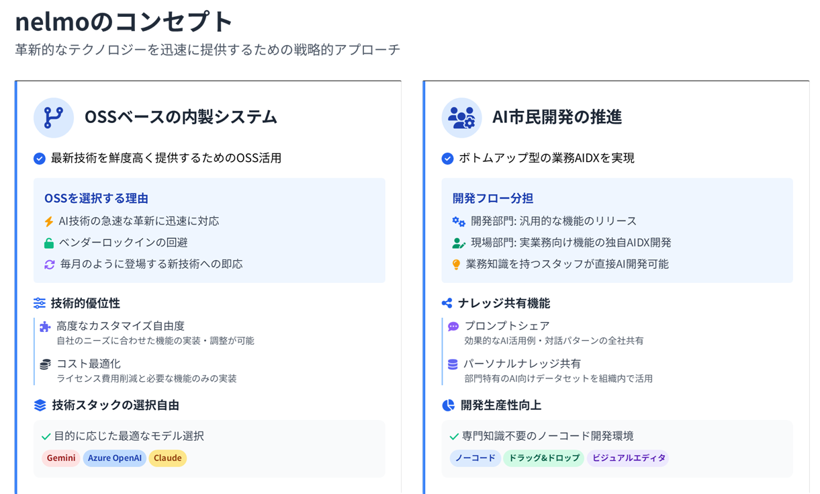The width and height of the screenshot is (820, 494).
Task: Click the coins icon next to コスト最適化
Action: (45, 364)
